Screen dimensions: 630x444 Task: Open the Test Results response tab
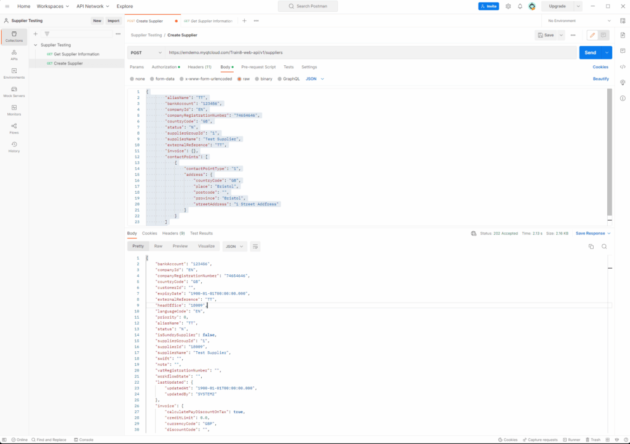(x=201, y=233)
